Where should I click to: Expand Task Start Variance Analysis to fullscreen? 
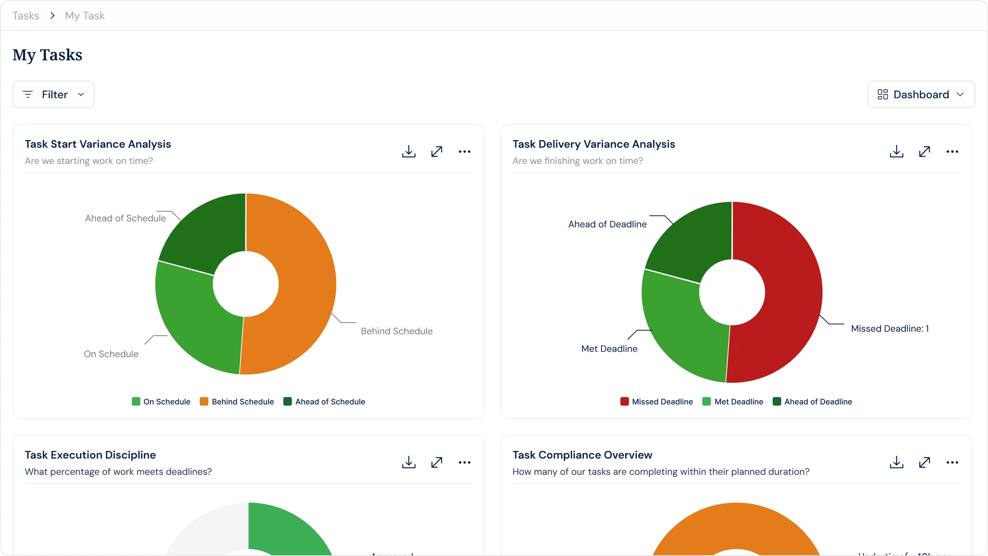[x=437, y=152]
